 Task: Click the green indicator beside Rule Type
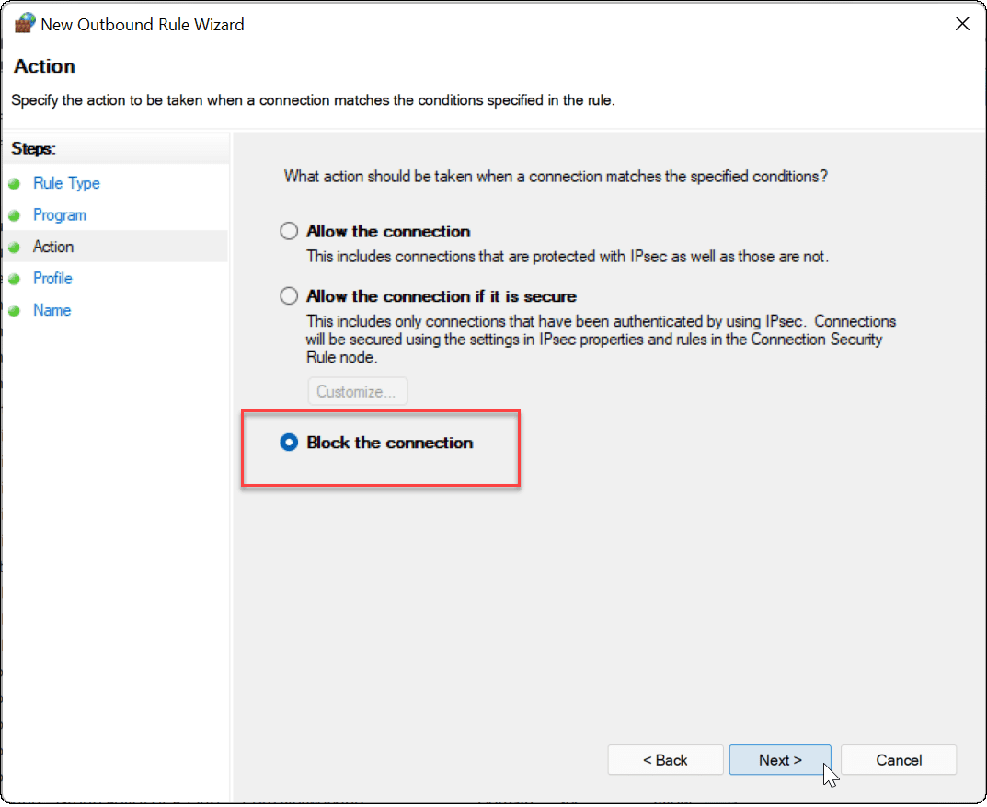tap(15, 183)
